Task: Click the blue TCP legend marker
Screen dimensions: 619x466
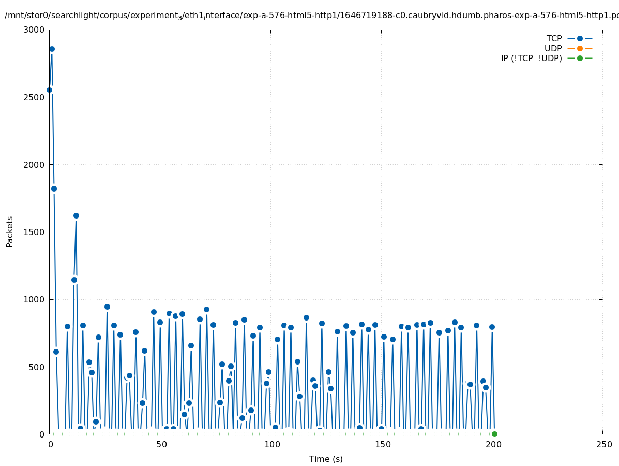Action: (580, 38)
